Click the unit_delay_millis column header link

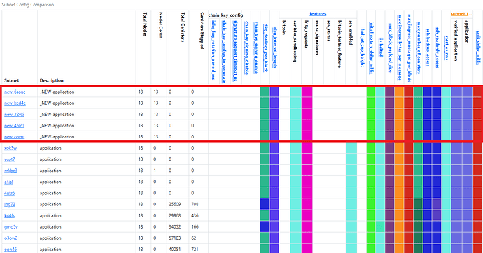click(x=478, y=48)
